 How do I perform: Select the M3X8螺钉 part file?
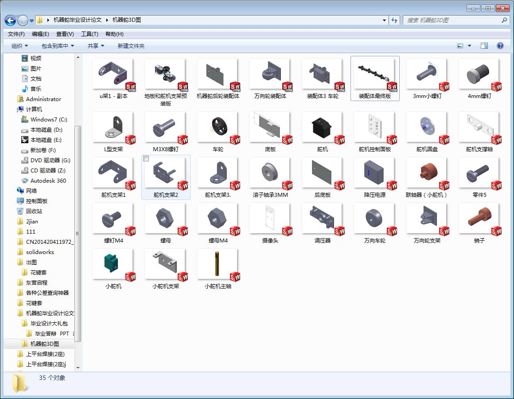point(166,132)
